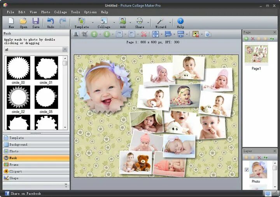Image resolution: width=280 pixels, height=197 pixels.
Task: Switch to the Clipart sidebar panel
Action: (36, 171)
